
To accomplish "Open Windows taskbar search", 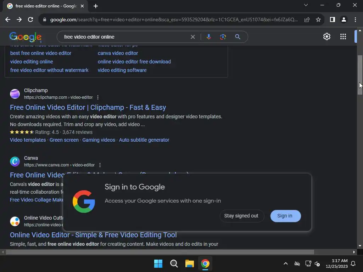I will point(174,263).
